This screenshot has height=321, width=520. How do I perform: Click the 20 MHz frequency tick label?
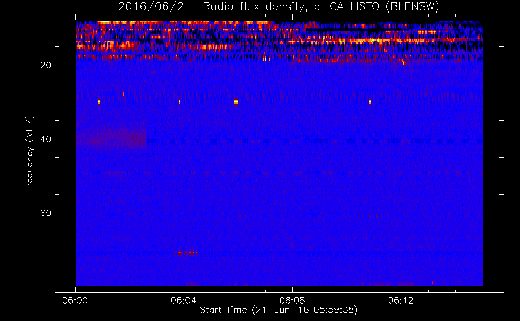click(x=46, y=65)
